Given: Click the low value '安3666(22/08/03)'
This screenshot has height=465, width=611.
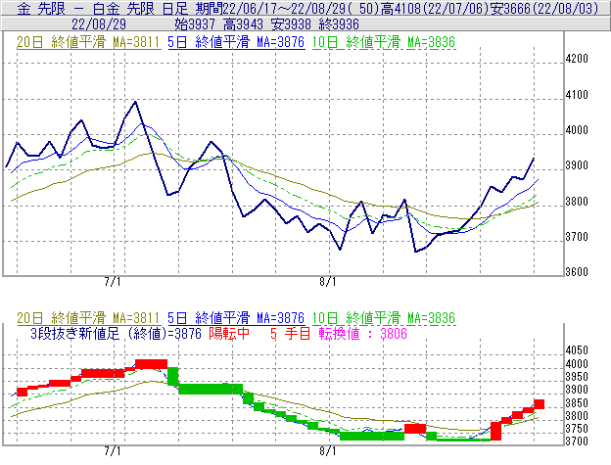Looking at the screenshot, I should 544,8.
